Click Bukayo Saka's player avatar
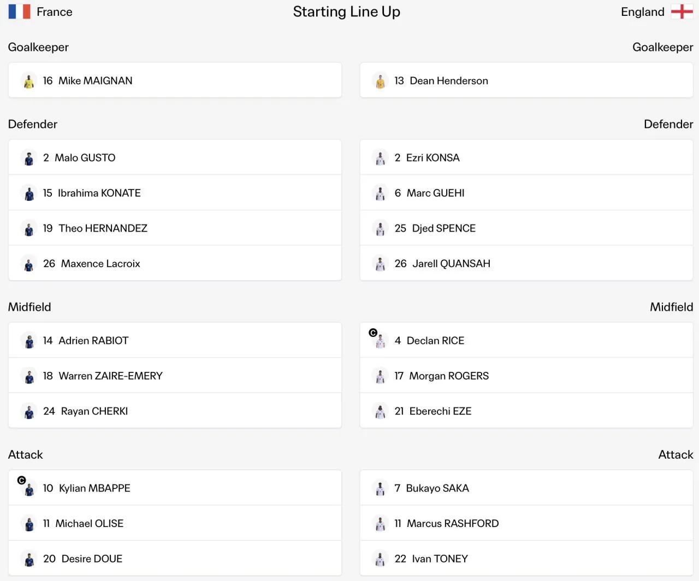This screenshot has width=699, height=581. (380, 488)
